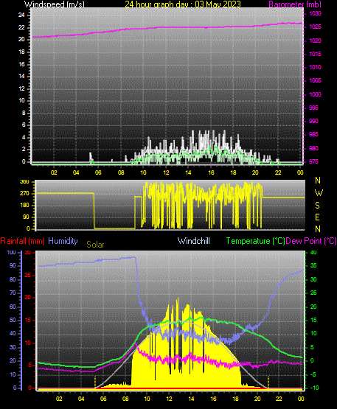Select the -5 temperature axis value
This screenshot has width=337, height=409.
point(313,375)
